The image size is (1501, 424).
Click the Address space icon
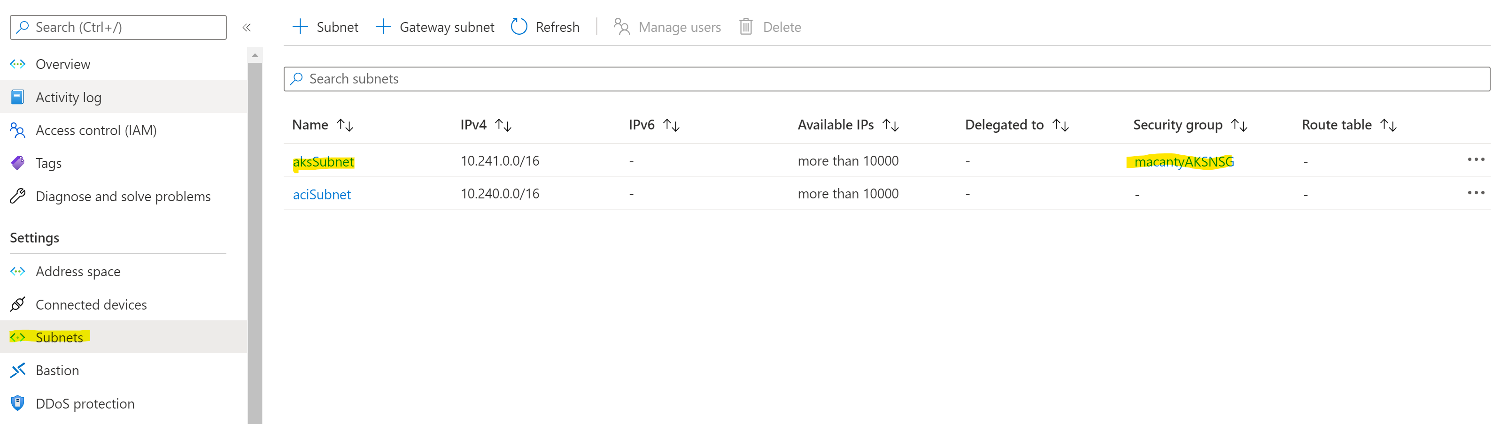point(17,271)
